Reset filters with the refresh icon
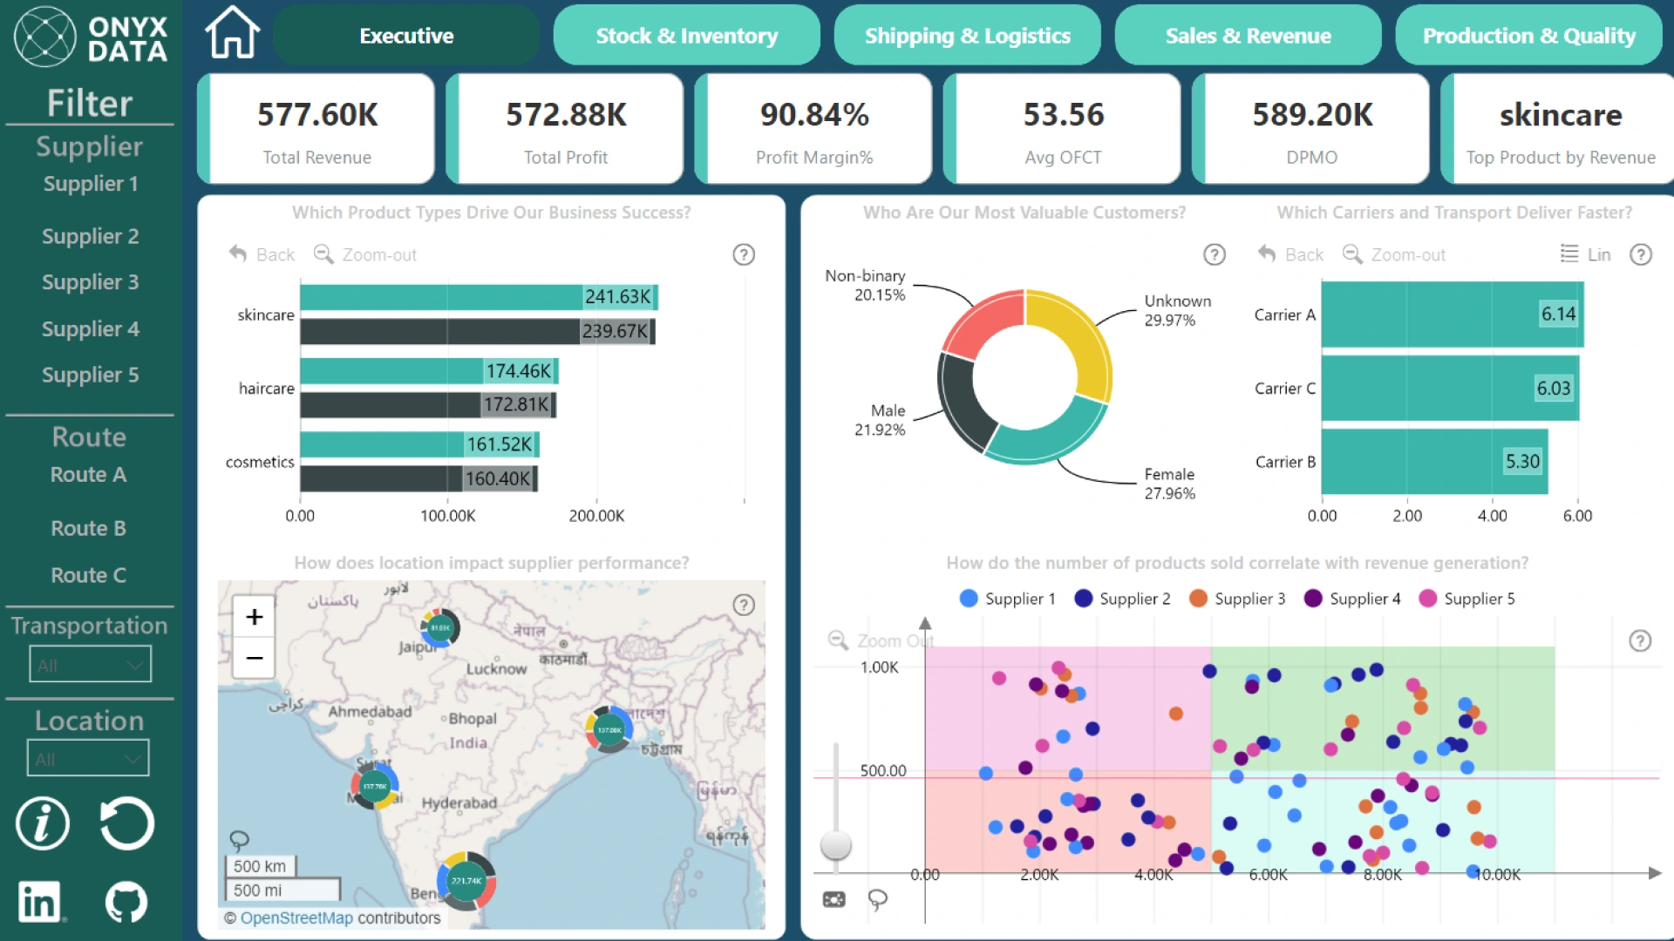 [127, 823]
